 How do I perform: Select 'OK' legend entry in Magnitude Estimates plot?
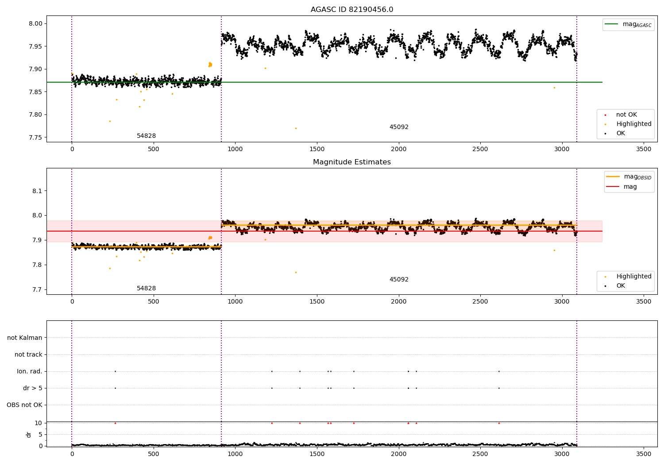(621, 286)
